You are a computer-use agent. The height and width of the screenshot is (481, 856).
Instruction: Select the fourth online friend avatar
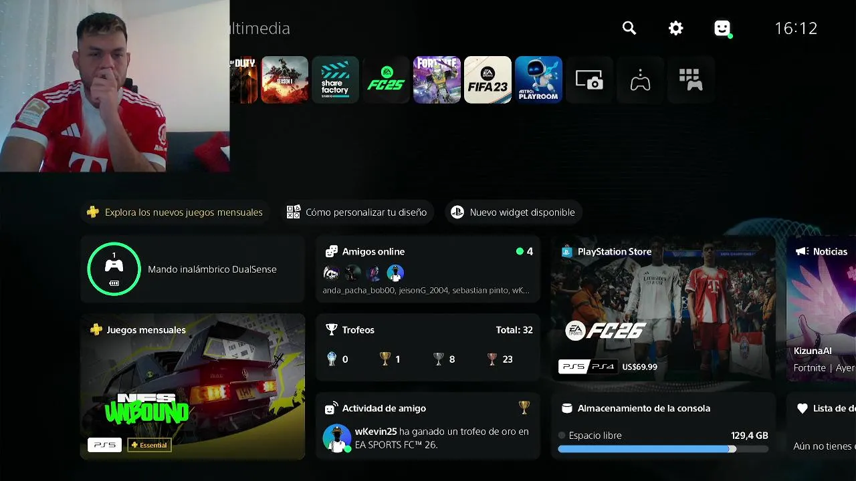(x=395, y=273)
